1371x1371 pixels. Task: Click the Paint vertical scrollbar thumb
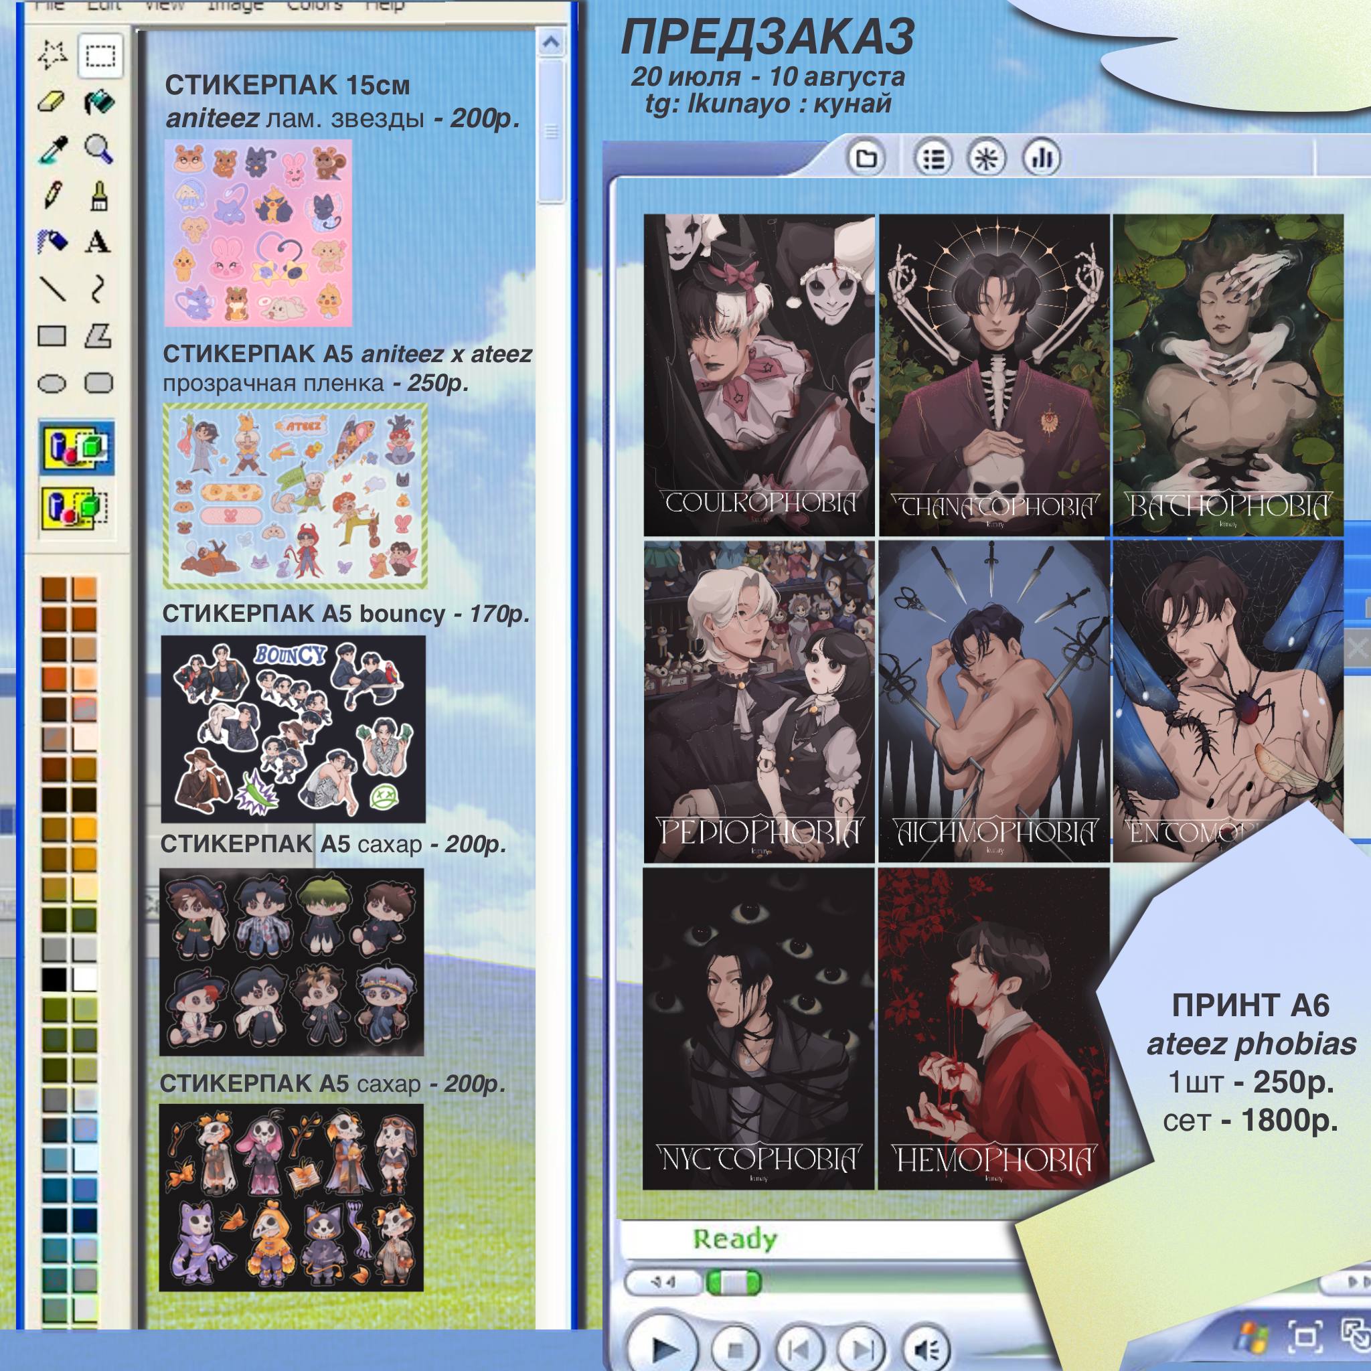552,132
